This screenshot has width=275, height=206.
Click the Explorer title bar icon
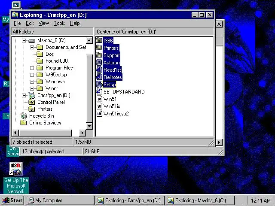point(15,15)
